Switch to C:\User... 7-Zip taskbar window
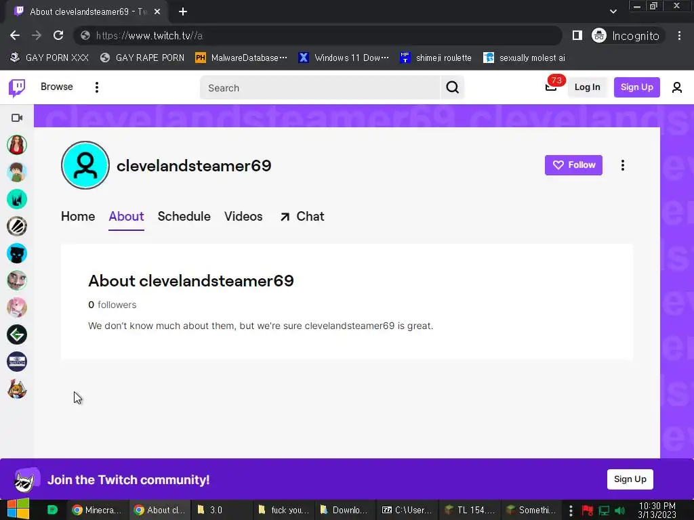 click(407, 510)
